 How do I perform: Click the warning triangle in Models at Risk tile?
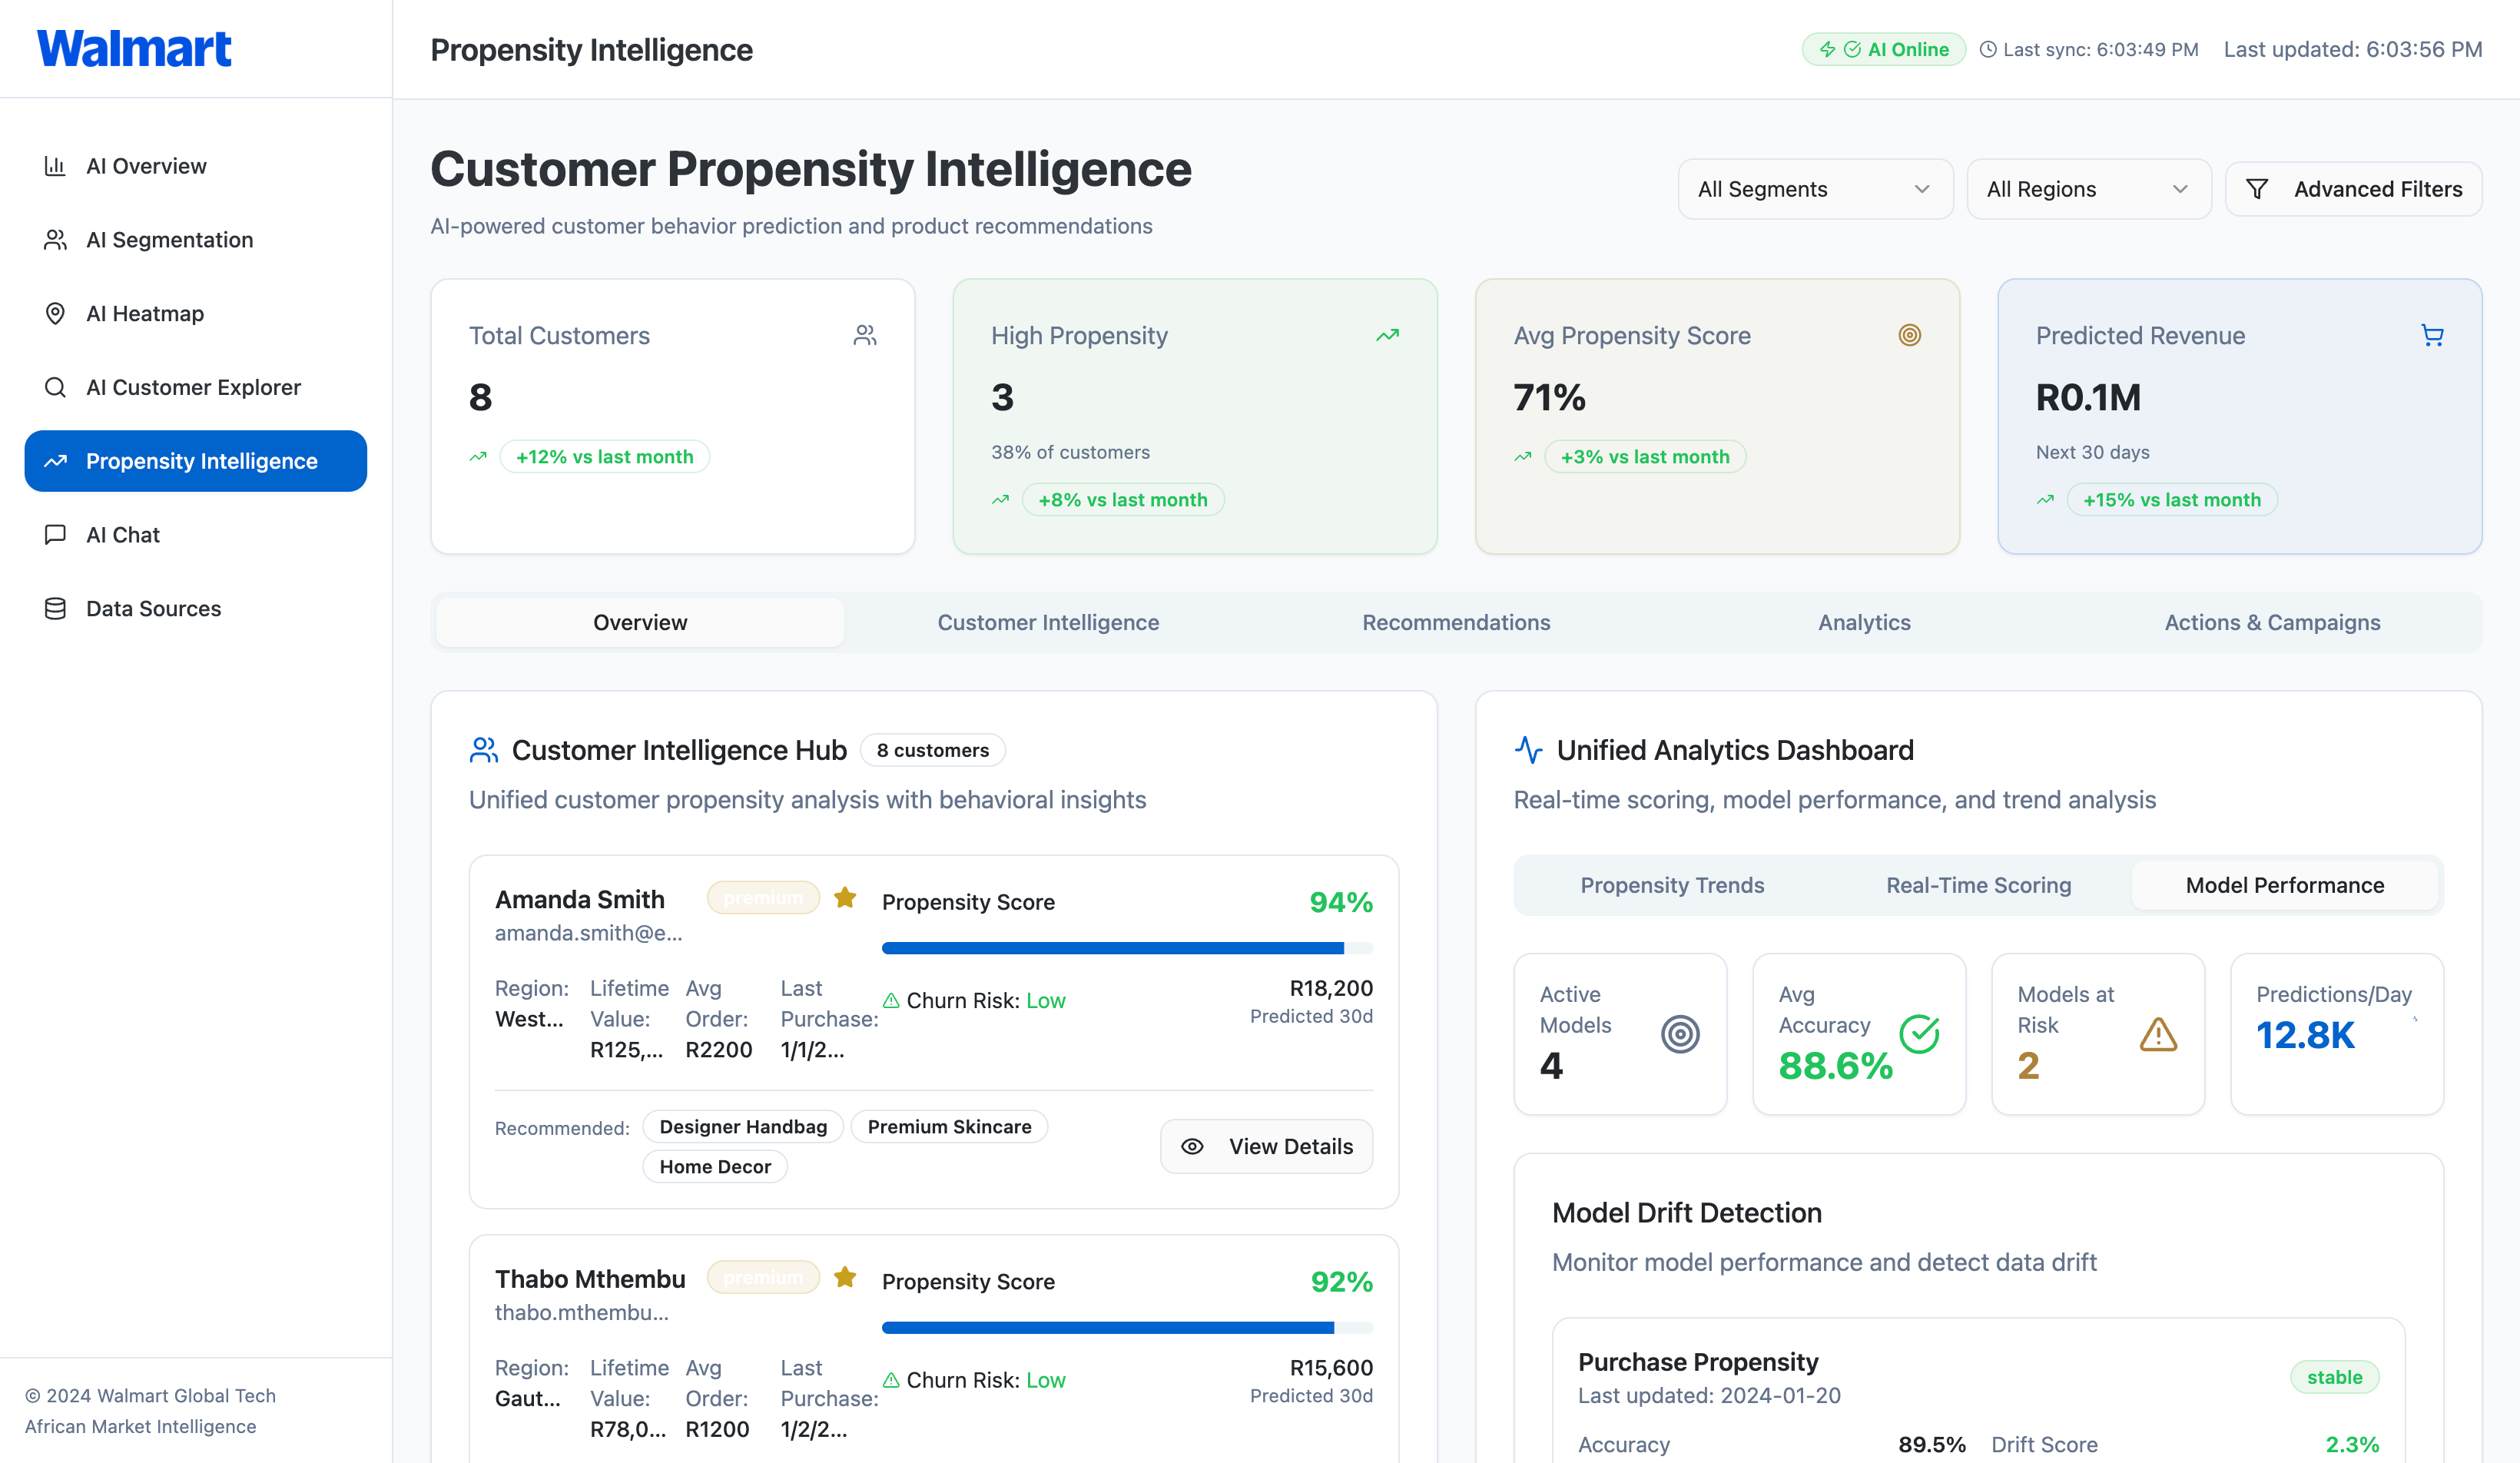pos(2158,1034)
